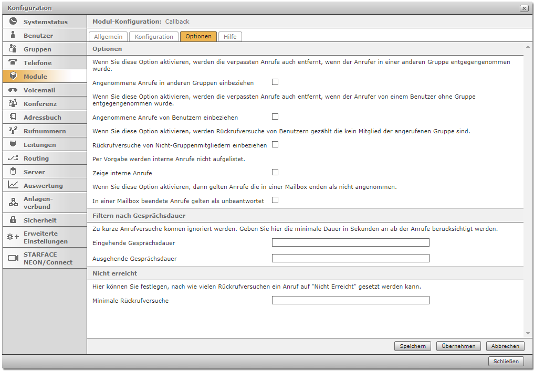Viewport: 534px width, 371px height.
Task: Open STARFACE NEON/Connect camera icon
Action: click(13, 258)
